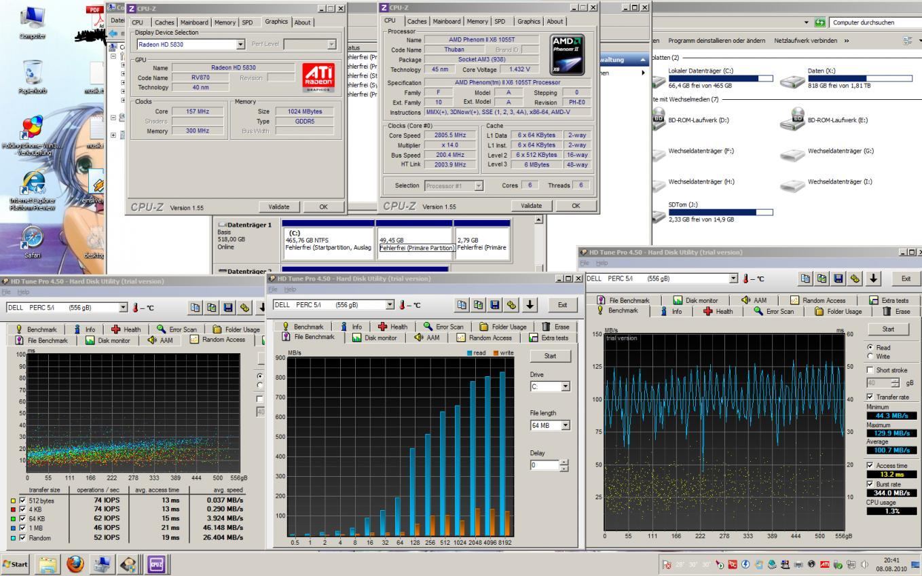
Task: Click down-arrow icon in middle File Benchmark window
Action: click(x=531, y=305)
